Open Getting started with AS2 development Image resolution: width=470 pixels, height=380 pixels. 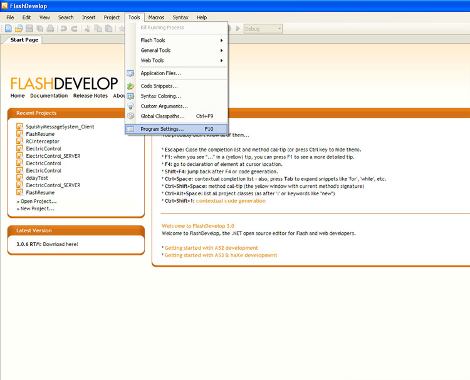211,248
